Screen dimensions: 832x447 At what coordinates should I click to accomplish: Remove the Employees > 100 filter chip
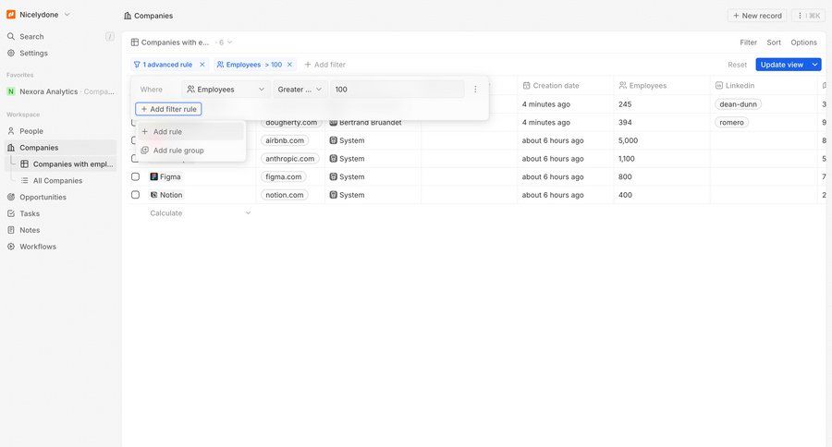point(289,65)
